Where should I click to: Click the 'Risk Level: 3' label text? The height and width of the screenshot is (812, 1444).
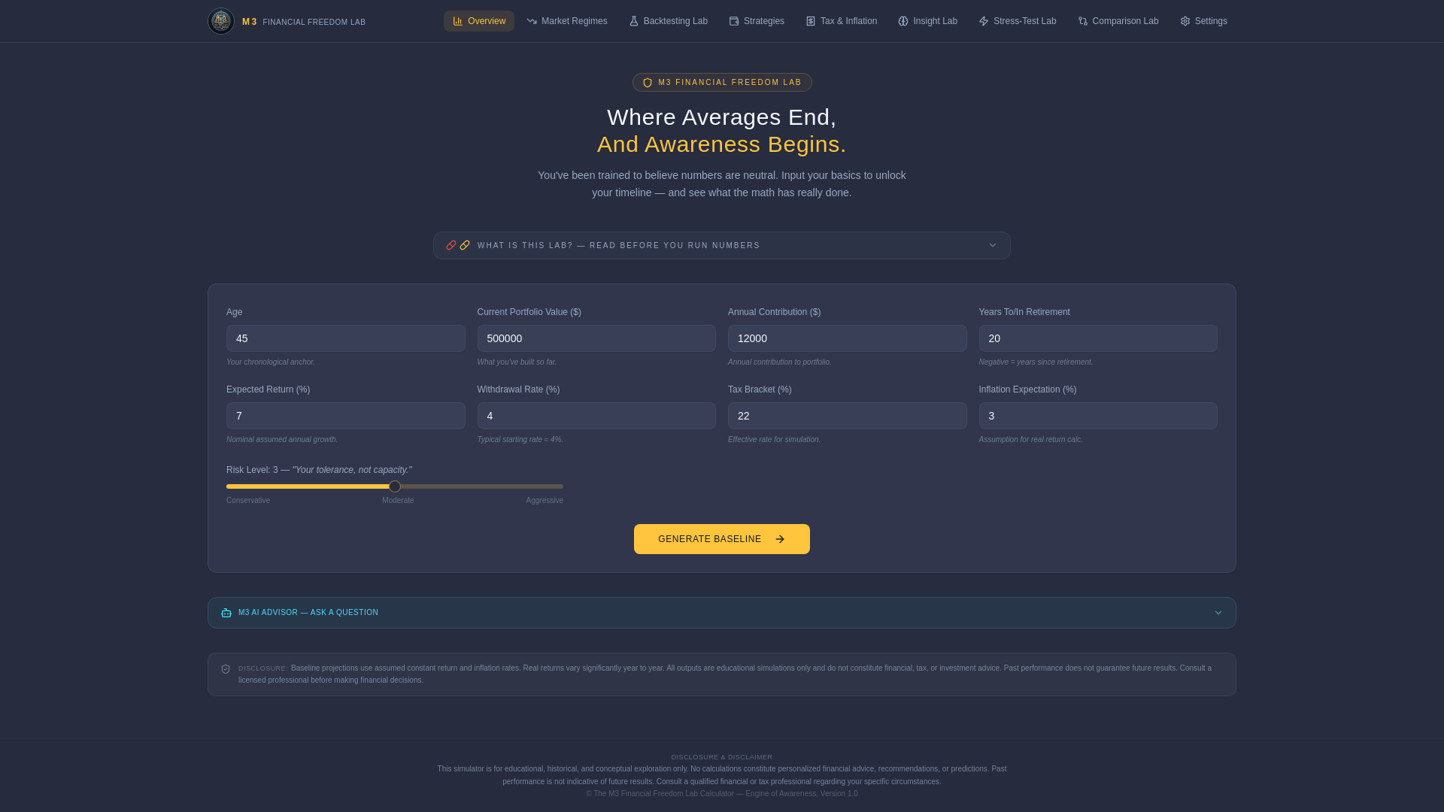(x=252, y=470)
